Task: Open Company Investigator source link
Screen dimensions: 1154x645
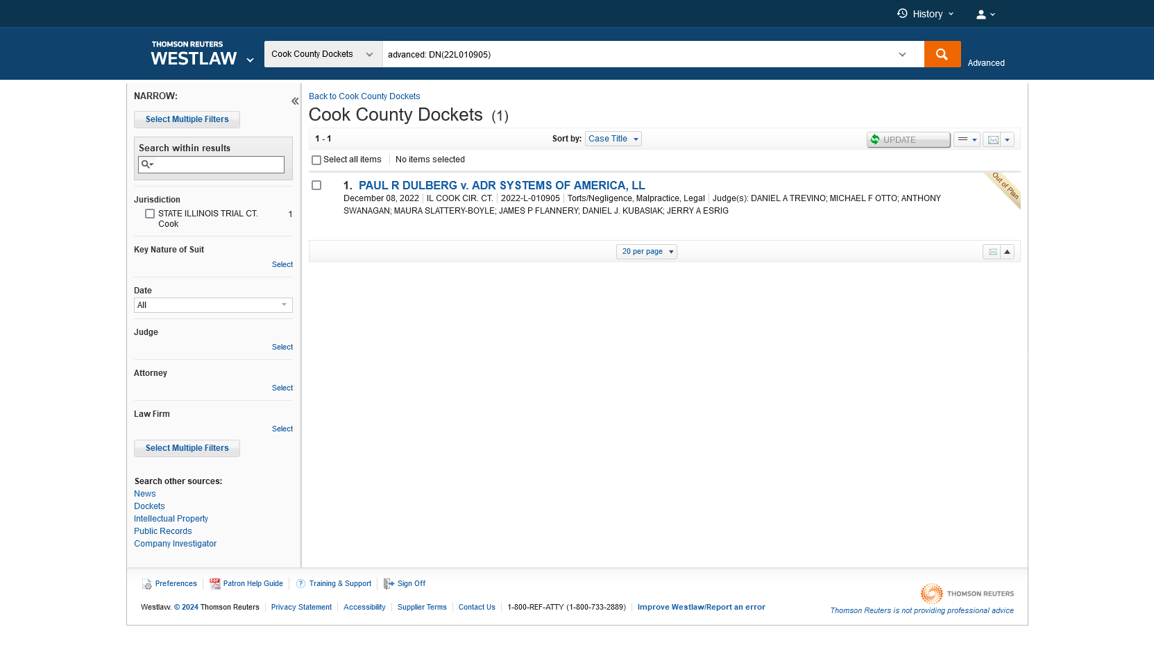Action: (176, 544)
